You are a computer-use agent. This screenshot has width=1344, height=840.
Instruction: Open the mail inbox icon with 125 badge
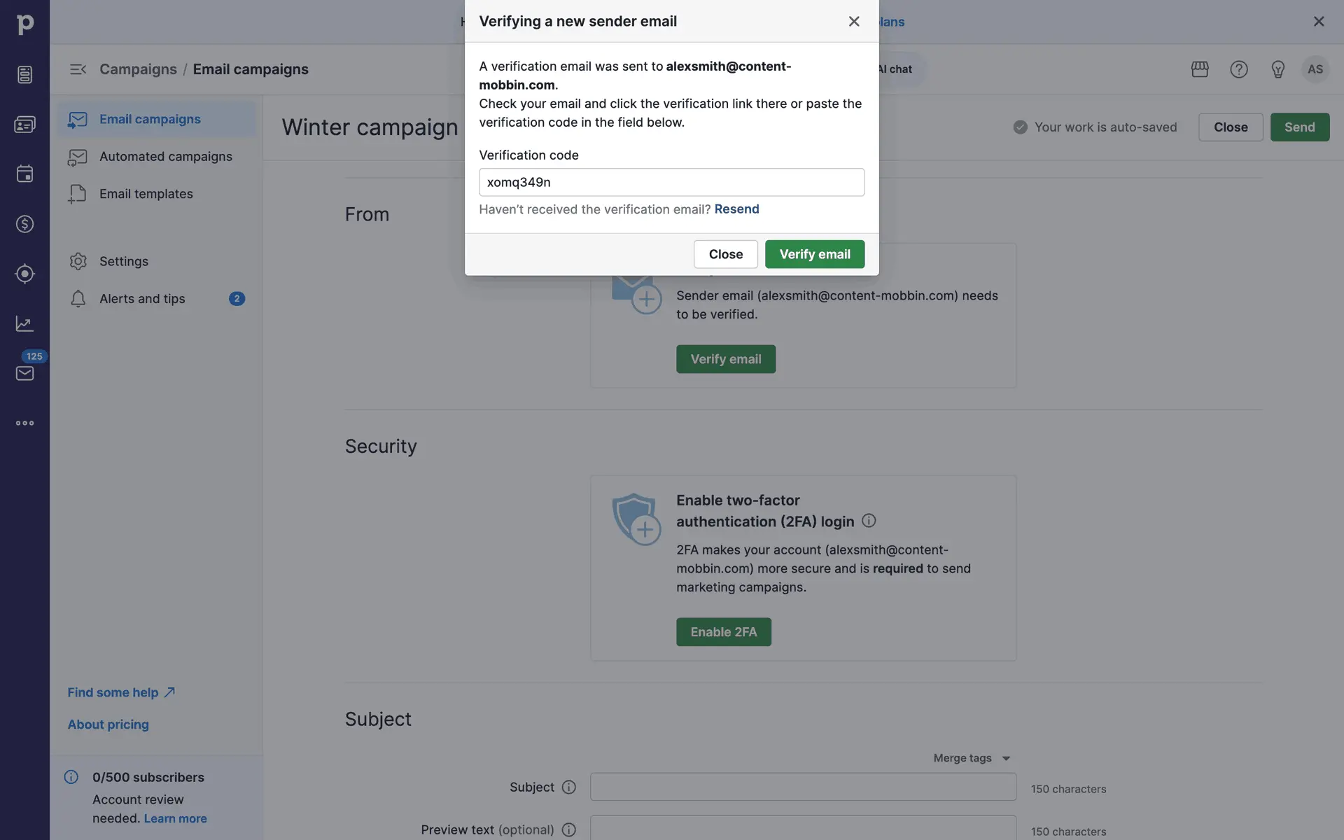(24, 373)
